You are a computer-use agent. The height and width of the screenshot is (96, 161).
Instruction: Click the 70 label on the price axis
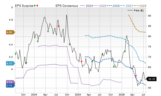click(149, 57)
